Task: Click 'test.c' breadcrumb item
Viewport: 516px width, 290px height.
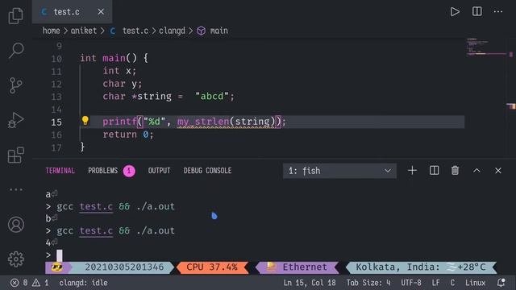Action: [x=135, y=31]
